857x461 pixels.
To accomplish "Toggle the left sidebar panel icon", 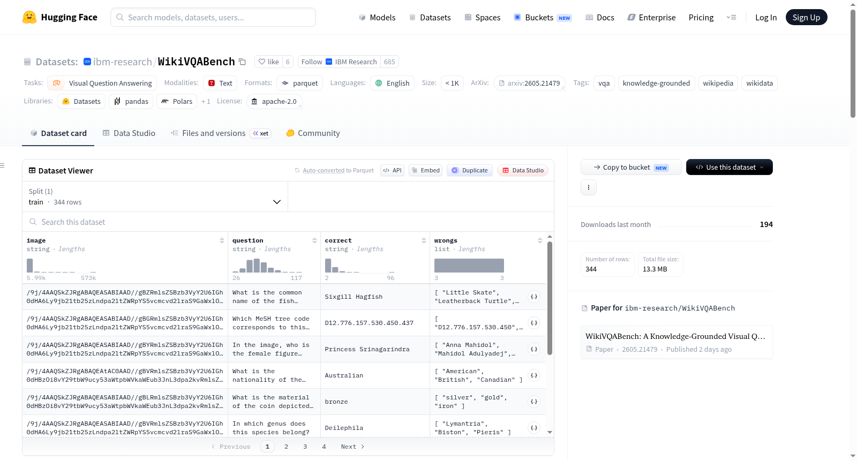I will point(2,165).
